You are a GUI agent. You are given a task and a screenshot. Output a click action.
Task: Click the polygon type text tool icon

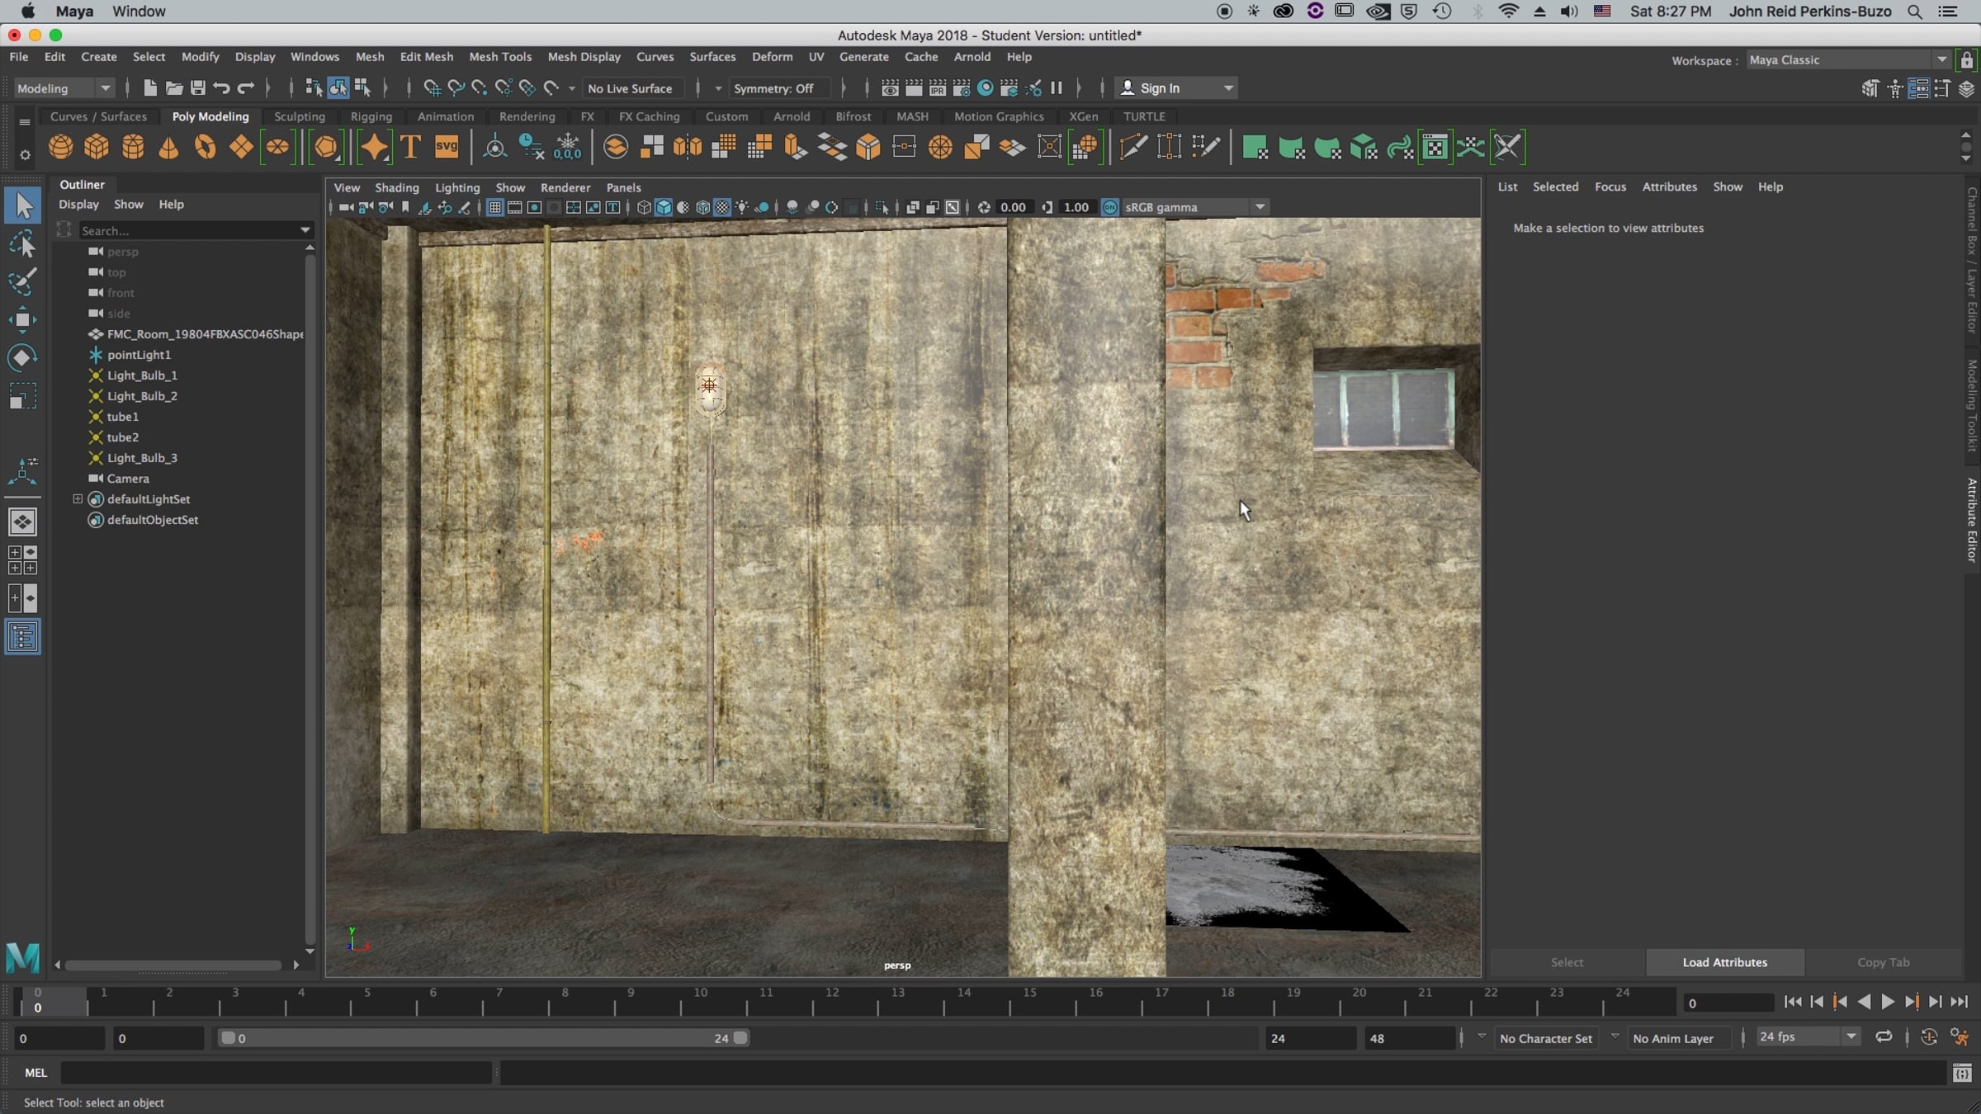point(410,148)
